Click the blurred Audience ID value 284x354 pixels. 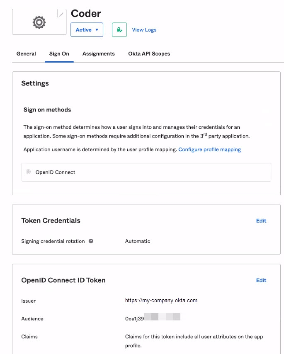pos(153,317)
